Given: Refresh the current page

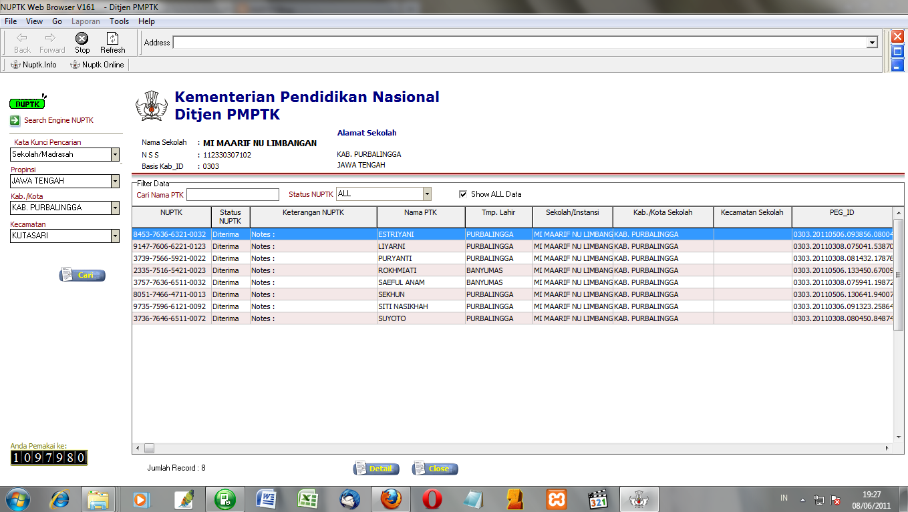Looking at the screenshot, I should tap(113, 43).
